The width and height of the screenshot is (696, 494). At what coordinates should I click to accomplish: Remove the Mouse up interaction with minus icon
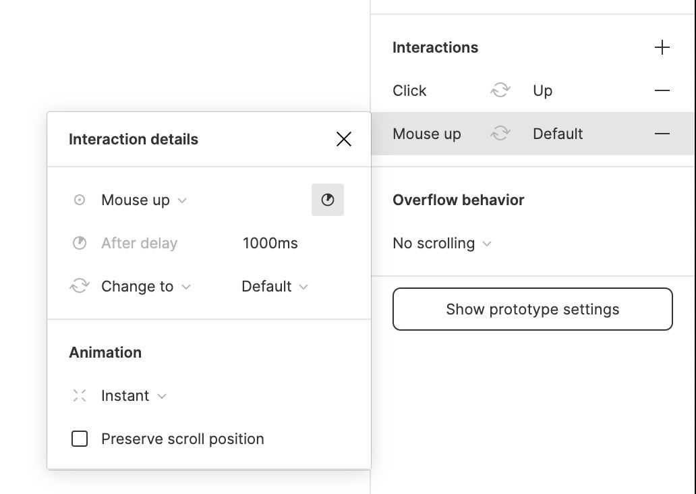pyautogui.click(x=662, y=134)
